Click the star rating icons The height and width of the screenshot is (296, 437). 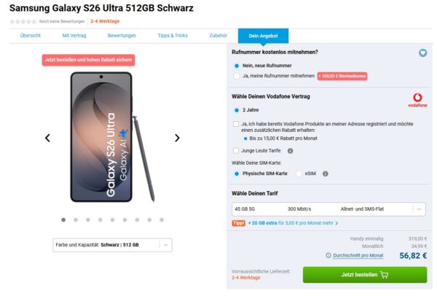[23, 22]
